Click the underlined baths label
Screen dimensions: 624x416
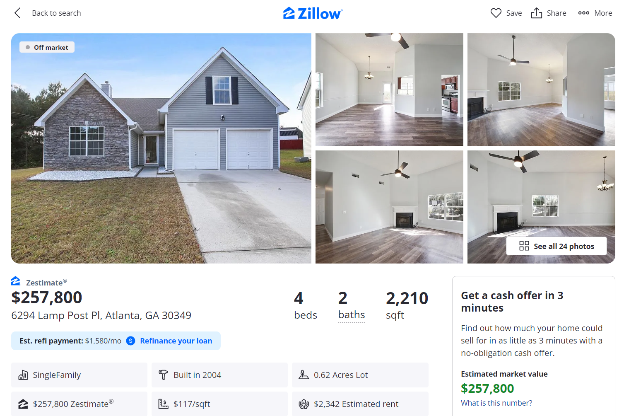pos(351,315)
